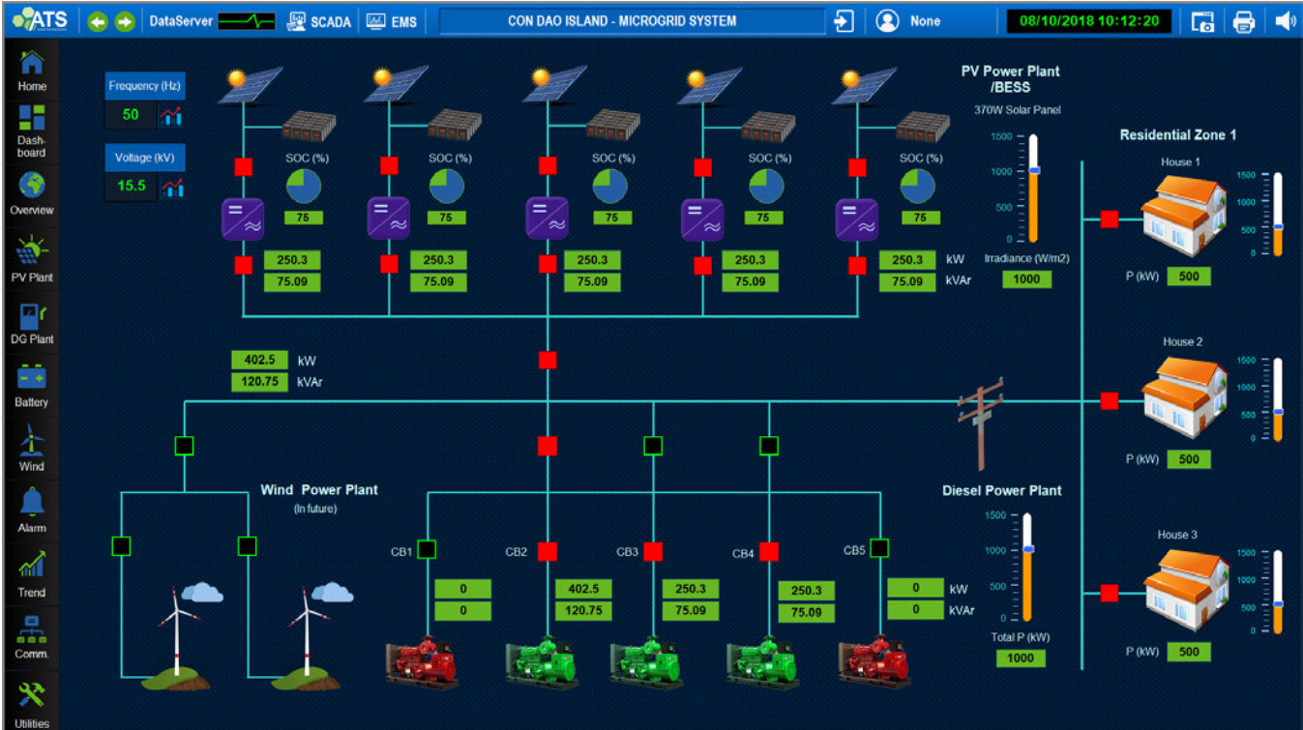Open the EMS menu
The height and width of the screenshot is (730, 1303).
coord(392,21)
